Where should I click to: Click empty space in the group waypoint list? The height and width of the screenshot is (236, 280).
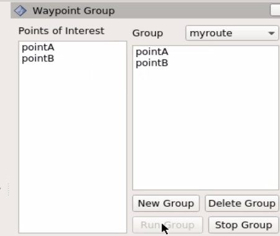coord(205,129)
